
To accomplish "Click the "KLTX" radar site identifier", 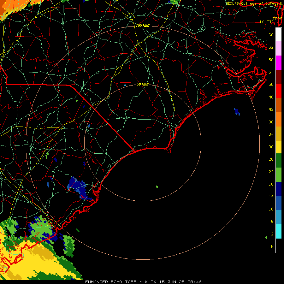I will 151,282.
